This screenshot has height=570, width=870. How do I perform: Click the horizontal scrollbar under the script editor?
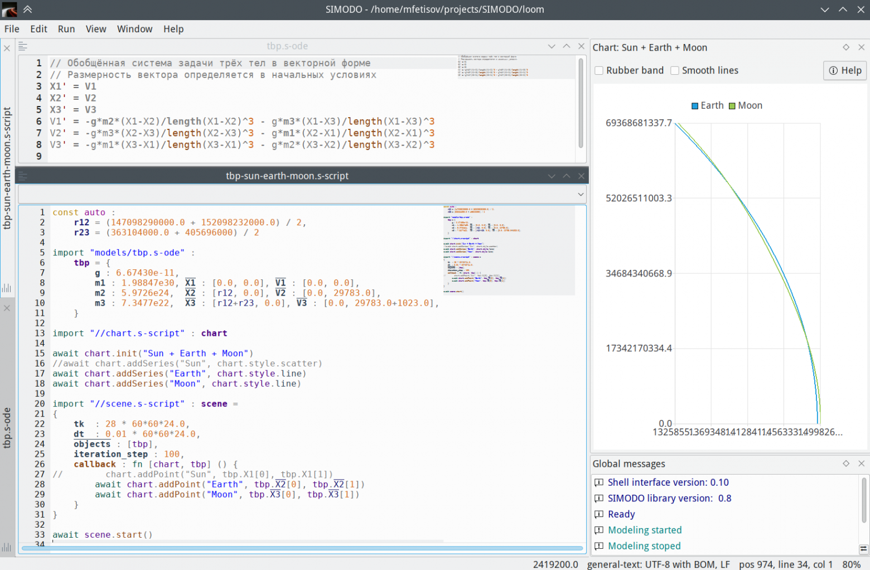[302, 548]
